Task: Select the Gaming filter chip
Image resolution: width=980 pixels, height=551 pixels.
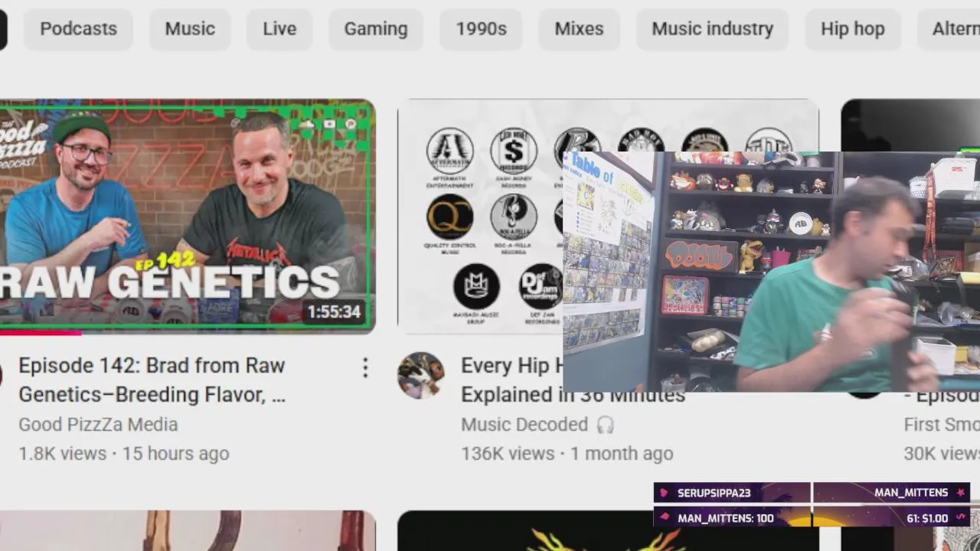Action: (x=376, y=29)
